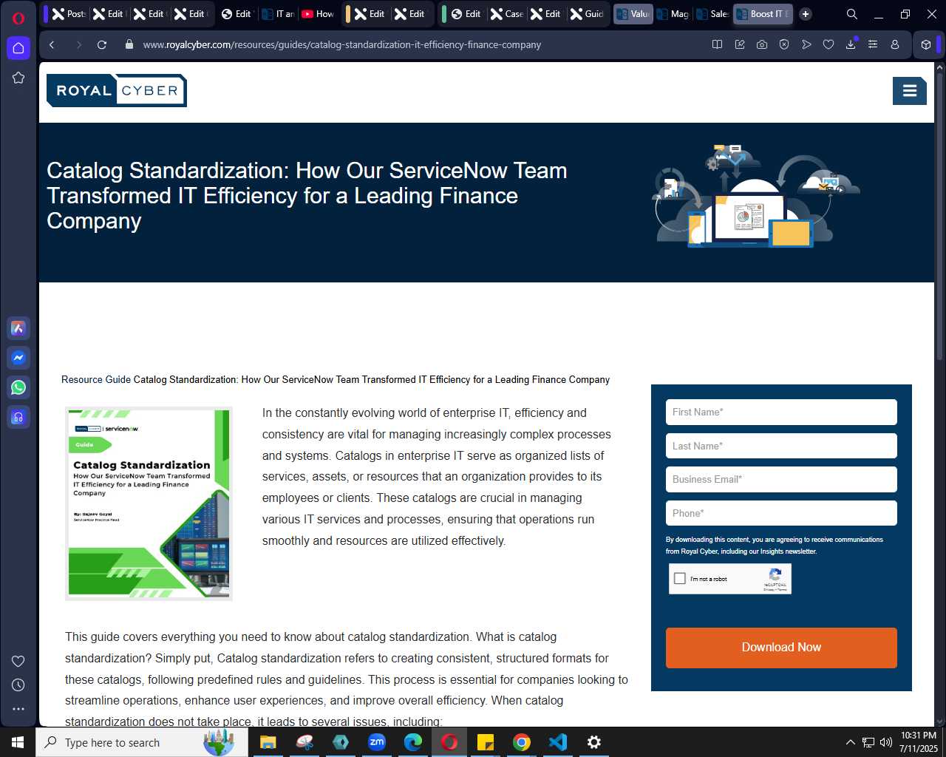Click the Royal Cyber logo
This screenshot has width=946, height=757.
(117, 90)
